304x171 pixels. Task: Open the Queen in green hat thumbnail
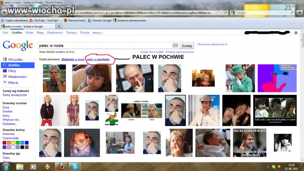point(240,78)
